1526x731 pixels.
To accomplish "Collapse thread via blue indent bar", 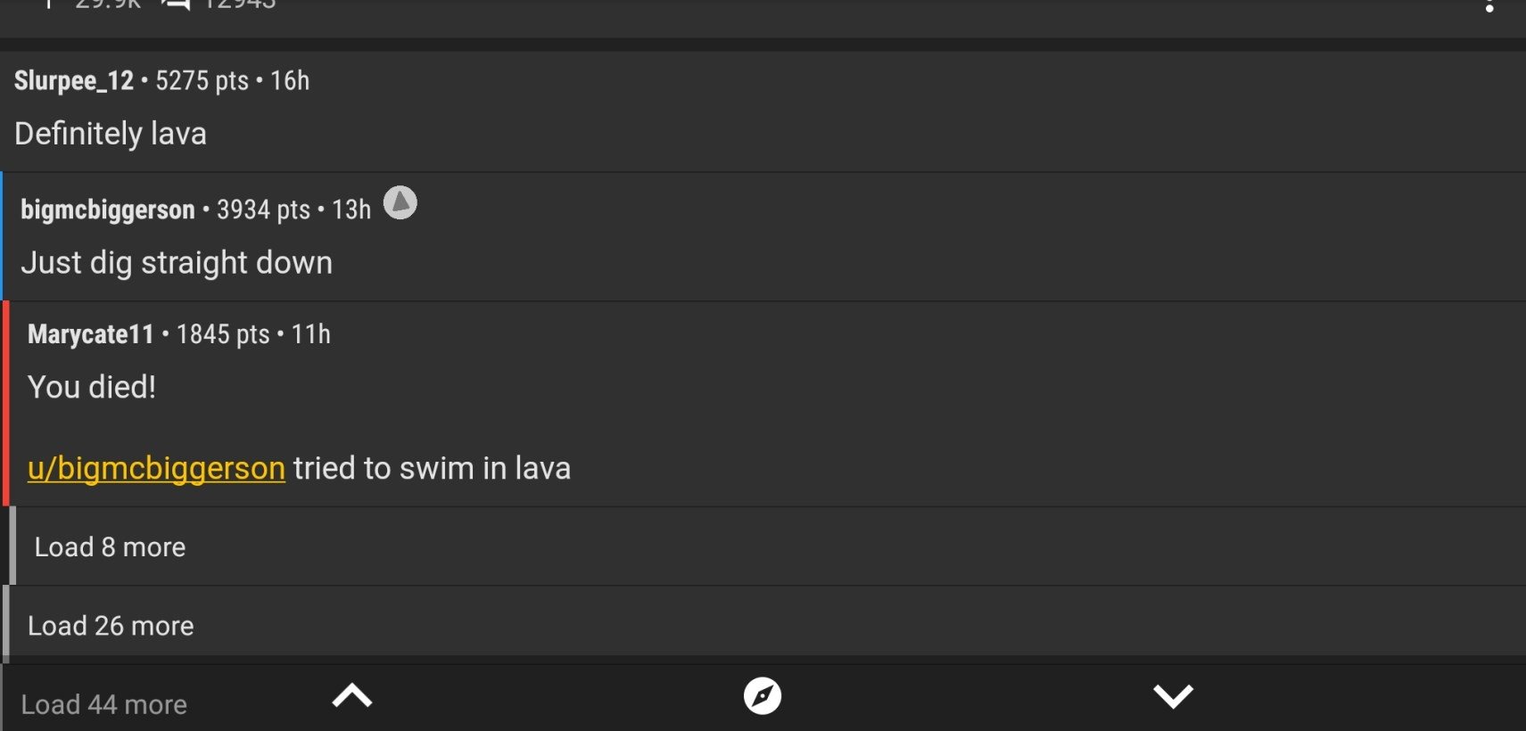I will tap(2, 236).
